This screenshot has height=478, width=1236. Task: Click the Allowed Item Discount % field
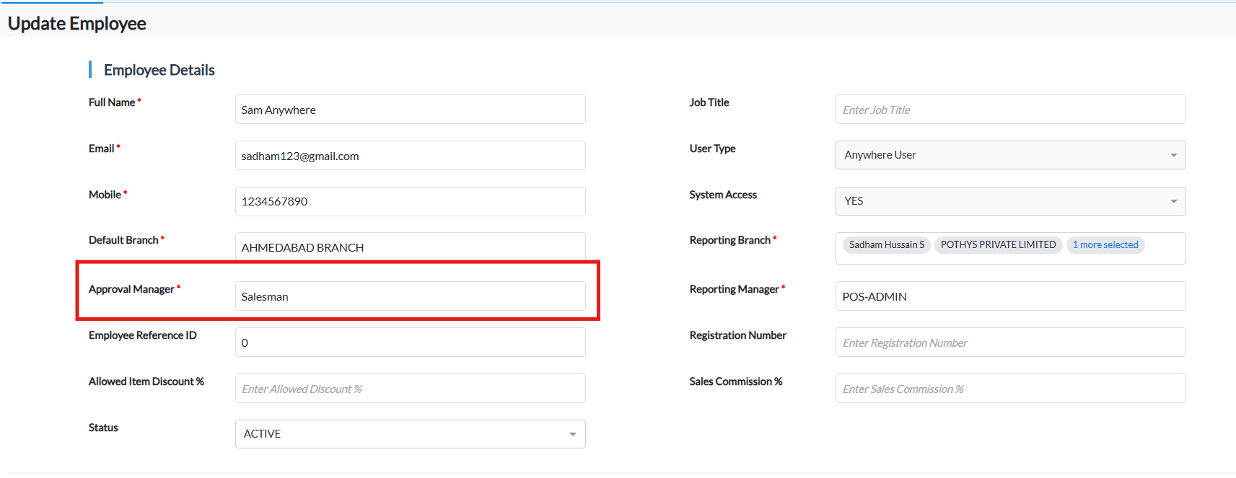410,389
